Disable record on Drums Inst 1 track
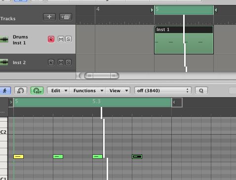The image size is (236, 180). coord(51,39)
